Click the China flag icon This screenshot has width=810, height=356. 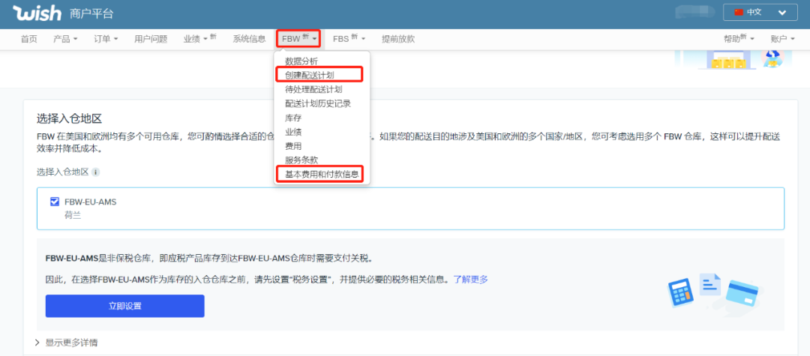(x=738, y=13)
